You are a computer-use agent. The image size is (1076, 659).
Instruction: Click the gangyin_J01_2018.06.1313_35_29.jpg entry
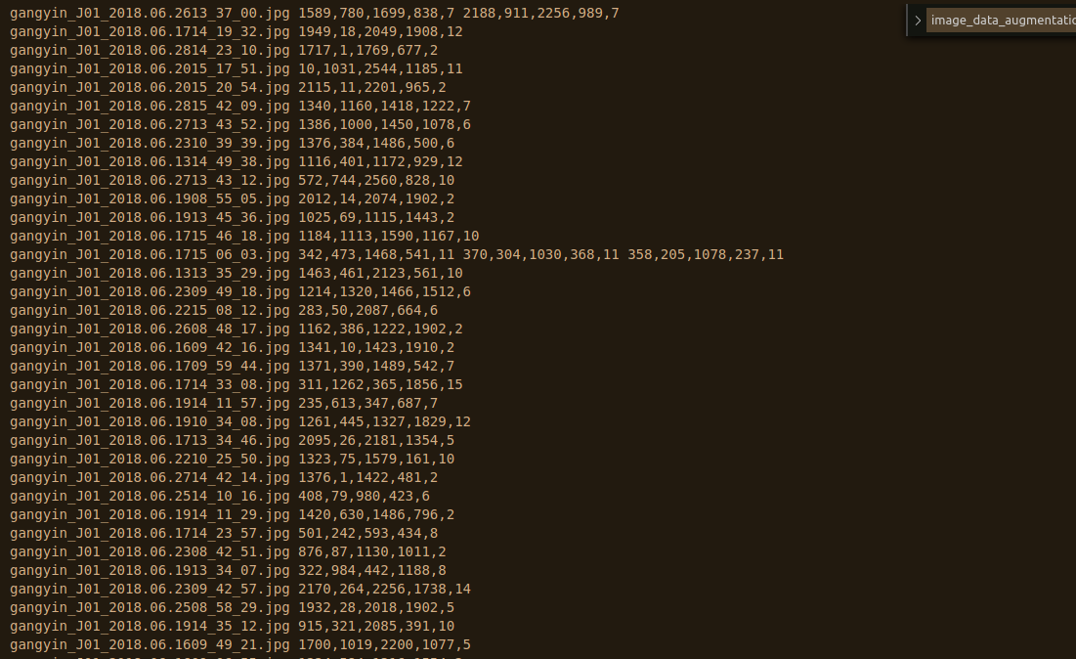(147, 273)
